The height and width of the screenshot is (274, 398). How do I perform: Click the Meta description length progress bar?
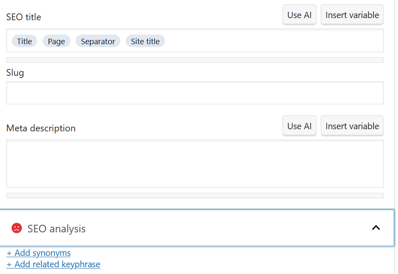point(195,196)
